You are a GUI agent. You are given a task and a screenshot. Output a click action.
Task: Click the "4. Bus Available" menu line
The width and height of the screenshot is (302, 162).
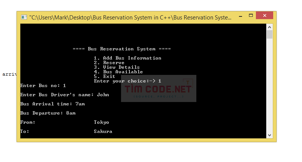[x=118, y=72]
